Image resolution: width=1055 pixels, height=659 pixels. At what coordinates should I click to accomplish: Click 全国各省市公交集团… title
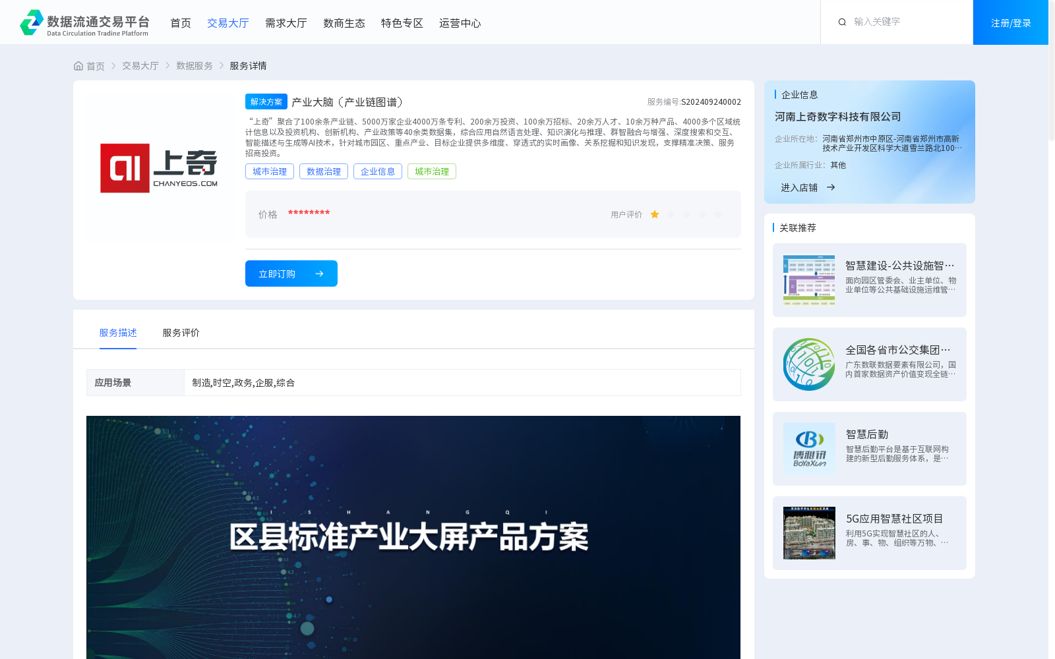point(898,350)
